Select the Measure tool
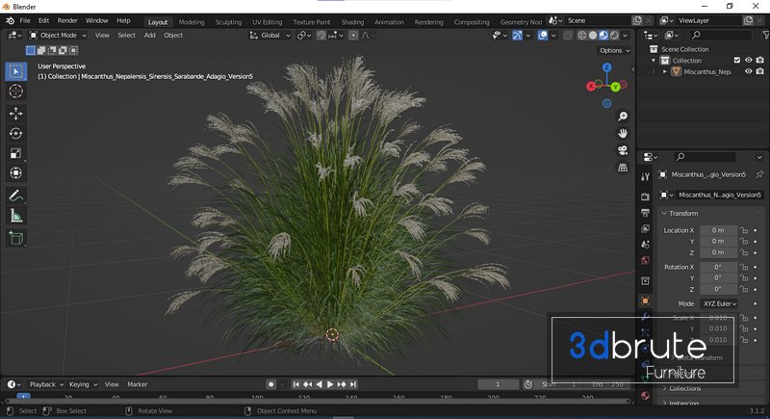The height and width of the screenshot is (419, 770). click(15, 216)
